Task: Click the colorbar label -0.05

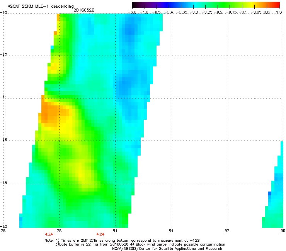Action: 256,12
